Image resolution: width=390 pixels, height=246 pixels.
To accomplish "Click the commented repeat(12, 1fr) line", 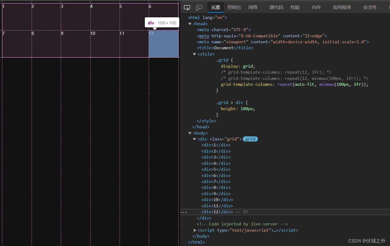I will 276,72.
